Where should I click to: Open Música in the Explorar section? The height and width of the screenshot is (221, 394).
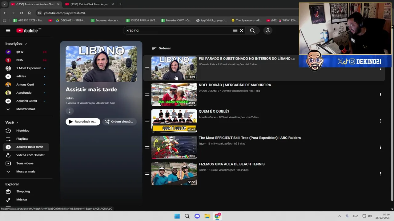tap(26, 200)
